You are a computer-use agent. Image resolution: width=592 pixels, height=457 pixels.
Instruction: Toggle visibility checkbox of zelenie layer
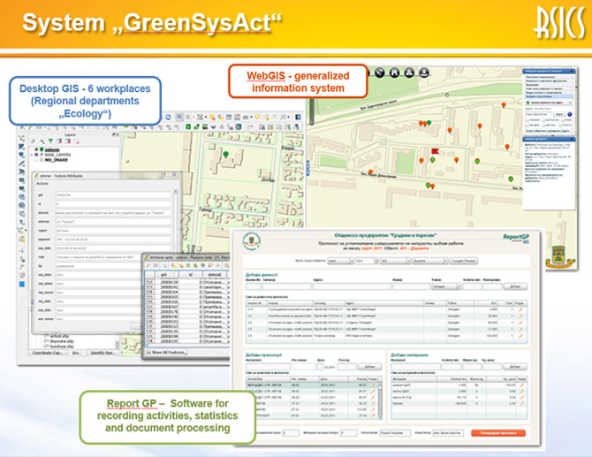point(36,150)
